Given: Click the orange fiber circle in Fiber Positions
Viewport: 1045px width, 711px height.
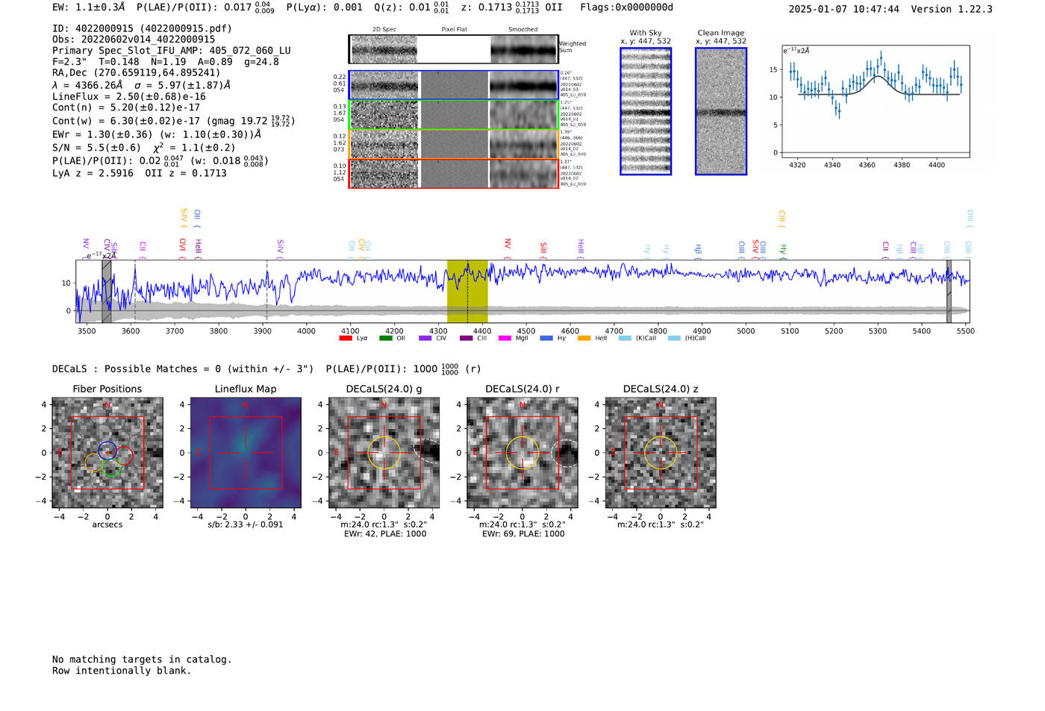Looking at the screenshot, I should click(x=94, y=463).
